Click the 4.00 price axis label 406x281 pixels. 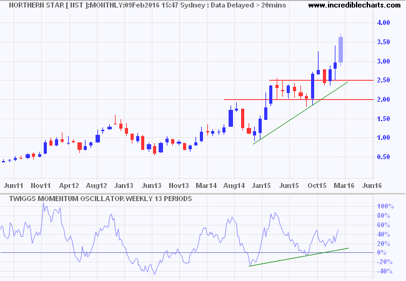point(384,22)
